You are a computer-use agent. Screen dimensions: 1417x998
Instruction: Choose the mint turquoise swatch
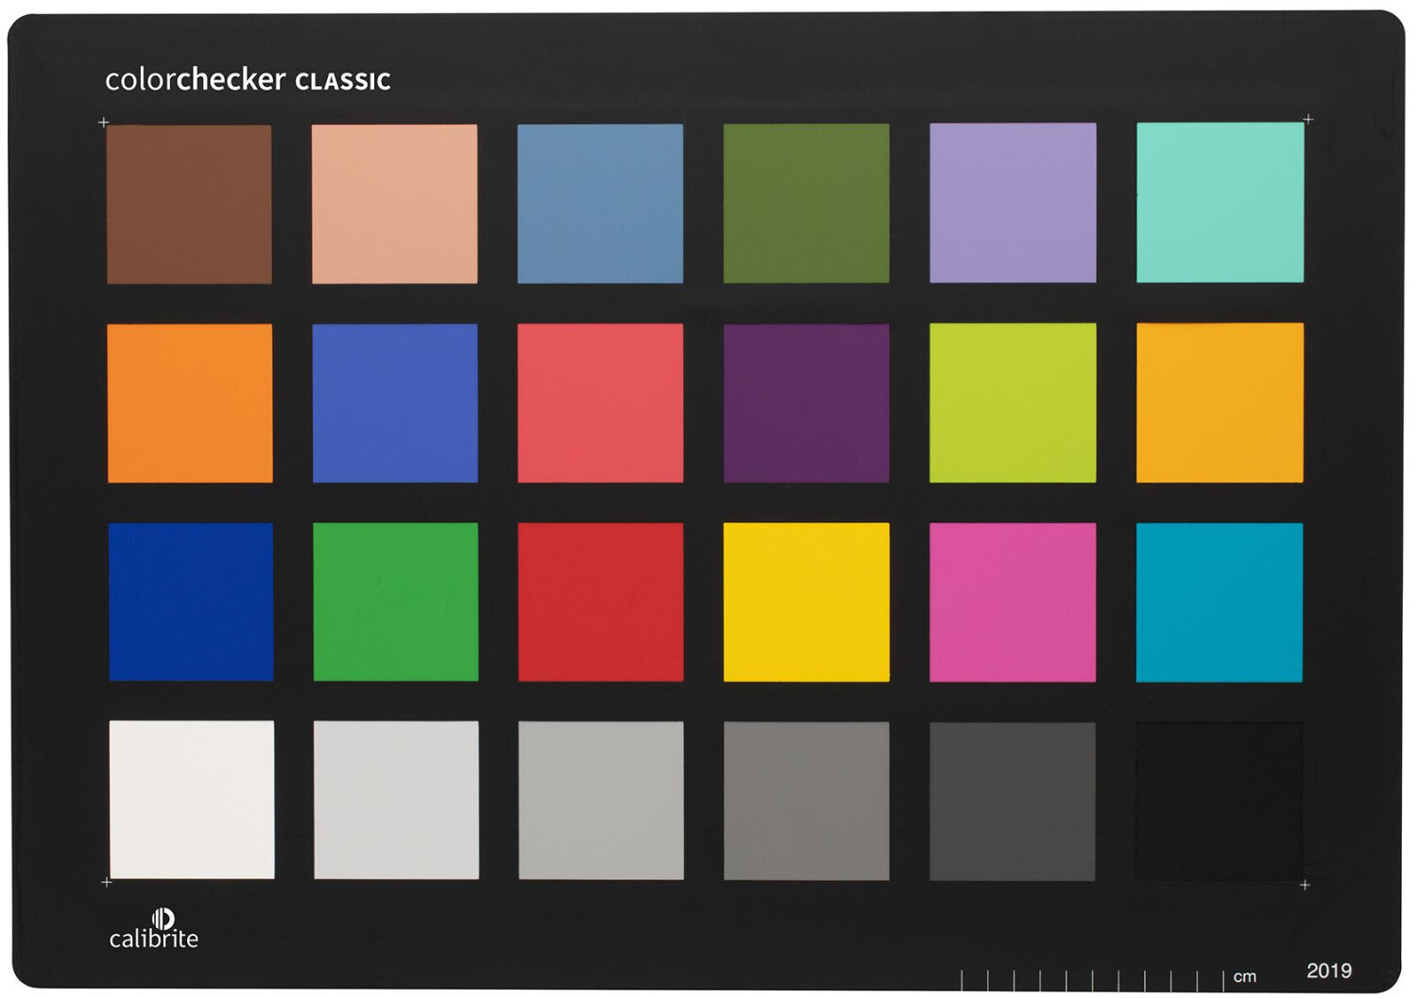click(1220, 202)
